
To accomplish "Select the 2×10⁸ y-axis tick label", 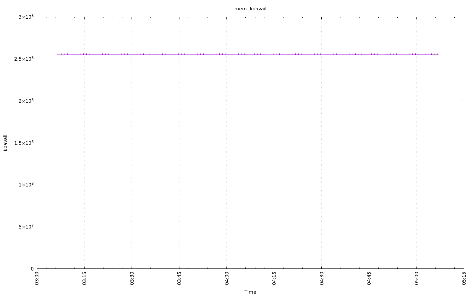I will 26,101.
